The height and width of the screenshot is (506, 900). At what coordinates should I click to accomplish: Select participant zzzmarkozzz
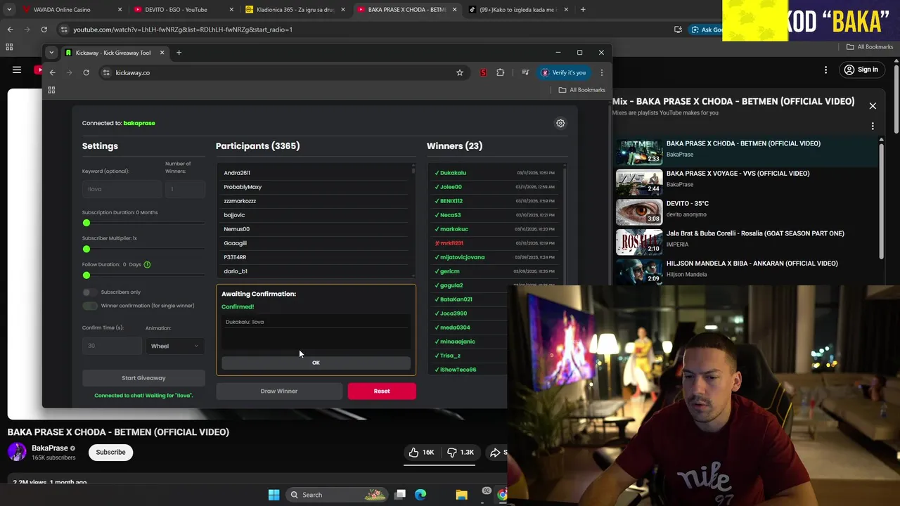point(240,201)
